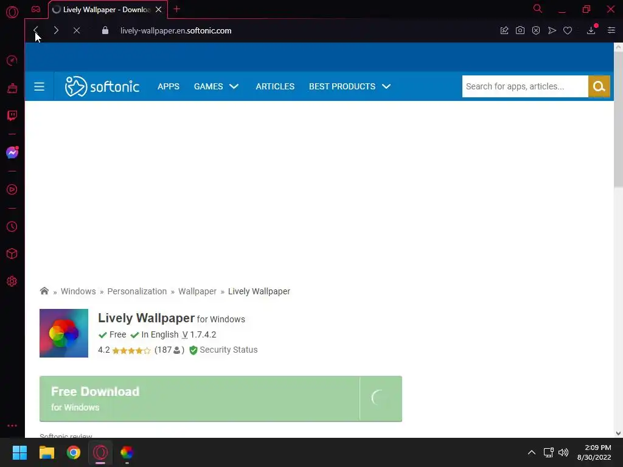Go to Softonic homepage logo

pos(102,86)
